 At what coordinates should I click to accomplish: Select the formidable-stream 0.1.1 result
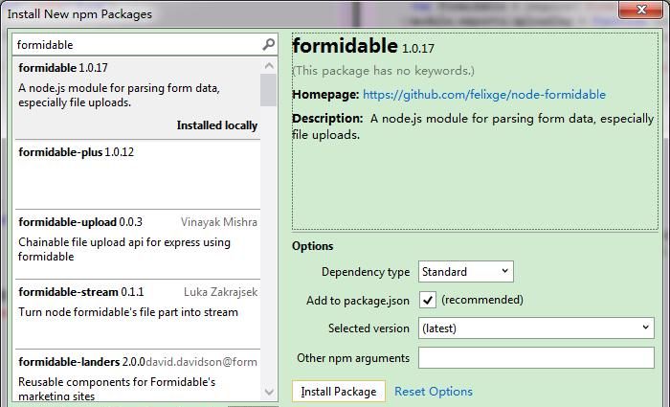[x=138, y=314]
